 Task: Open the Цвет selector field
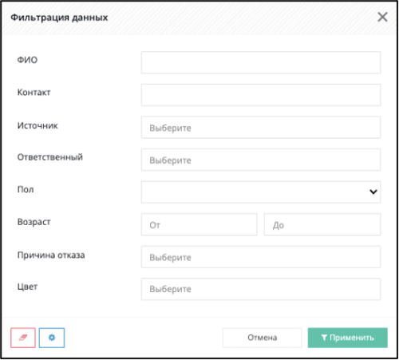point(261,289)
